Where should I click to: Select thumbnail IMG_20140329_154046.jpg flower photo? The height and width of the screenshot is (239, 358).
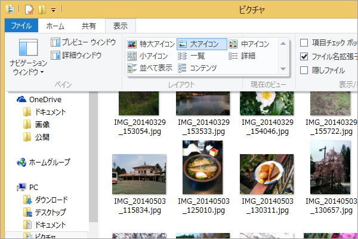(x=267, y=103)
